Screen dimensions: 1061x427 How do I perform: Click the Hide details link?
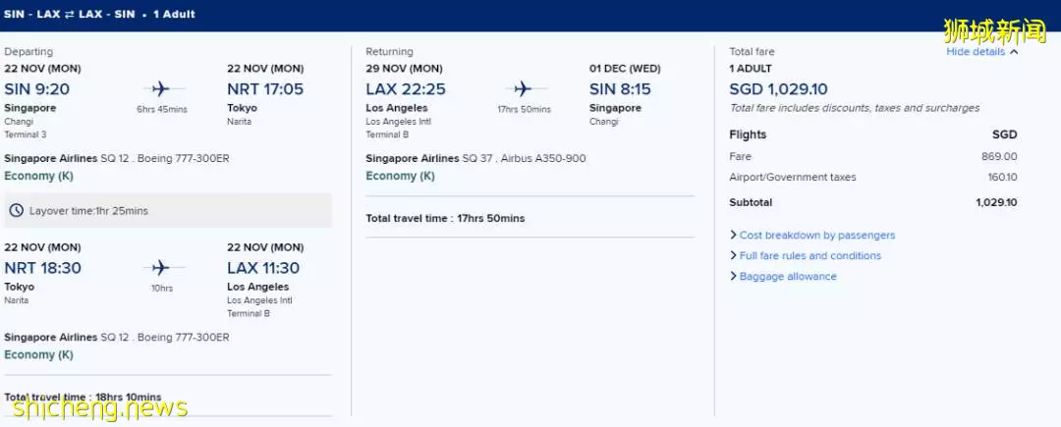976,52
